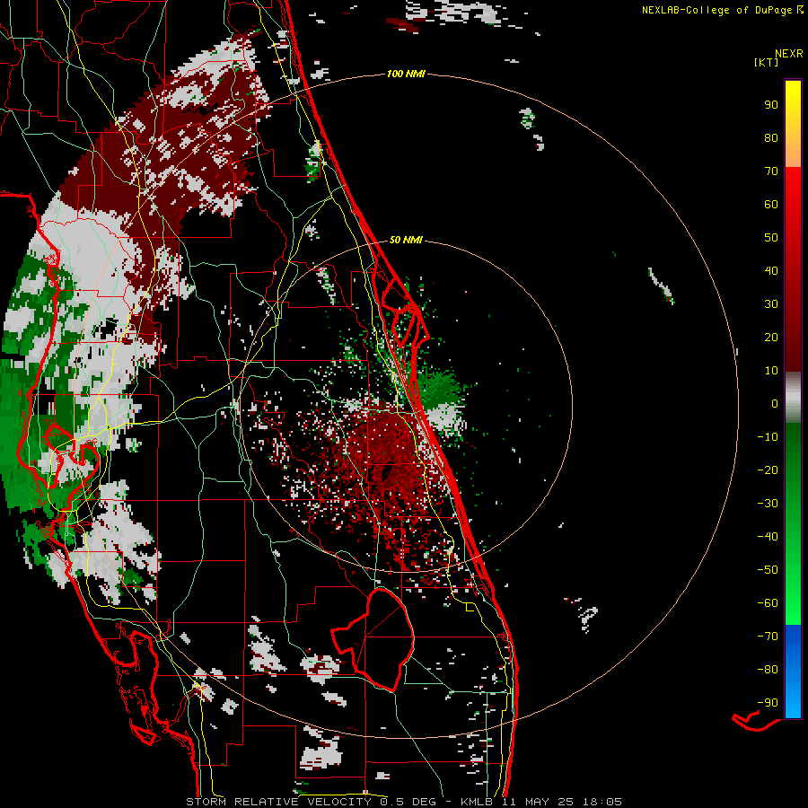The image size is (808, 808).
Task: Select the 50 NMI range ring label
Action: (406, 240)
